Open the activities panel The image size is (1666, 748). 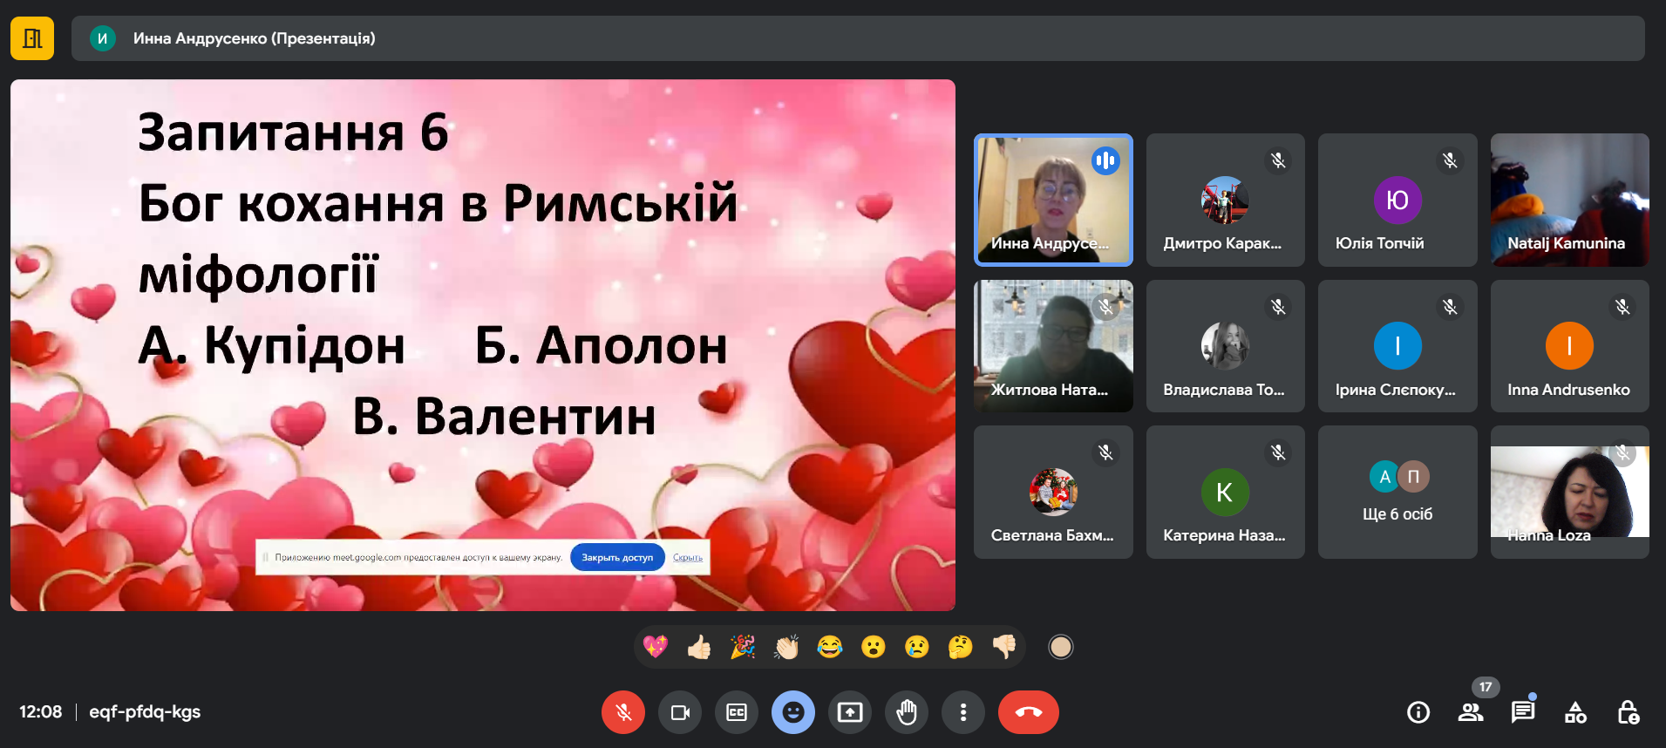click(x=1575, y=712)
